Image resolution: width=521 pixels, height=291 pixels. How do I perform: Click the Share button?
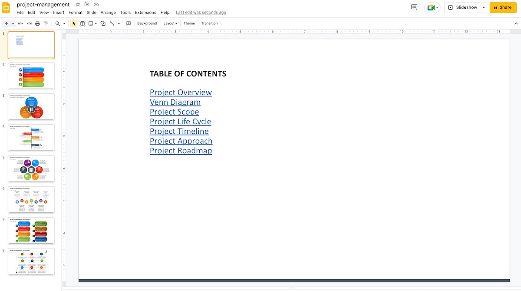(503, 7)
